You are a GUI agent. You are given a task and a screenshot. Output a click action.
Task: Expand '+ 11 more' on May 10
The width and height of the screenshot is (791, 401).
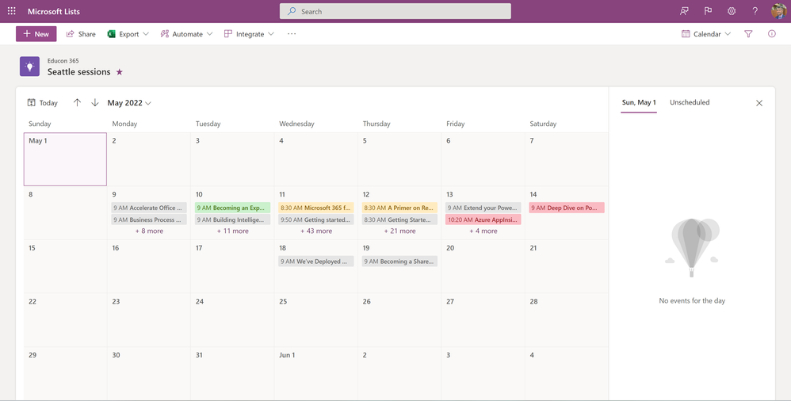pyautogui.click(x=232, y=231)
